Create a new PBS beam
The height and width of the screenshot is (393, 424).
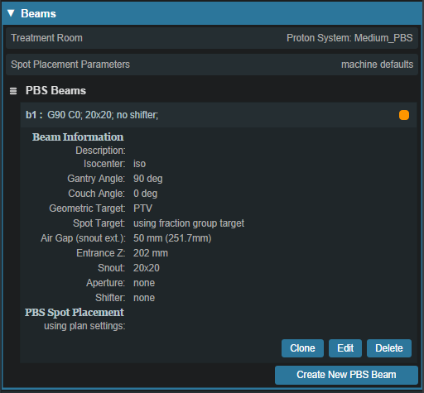[346, 375]
